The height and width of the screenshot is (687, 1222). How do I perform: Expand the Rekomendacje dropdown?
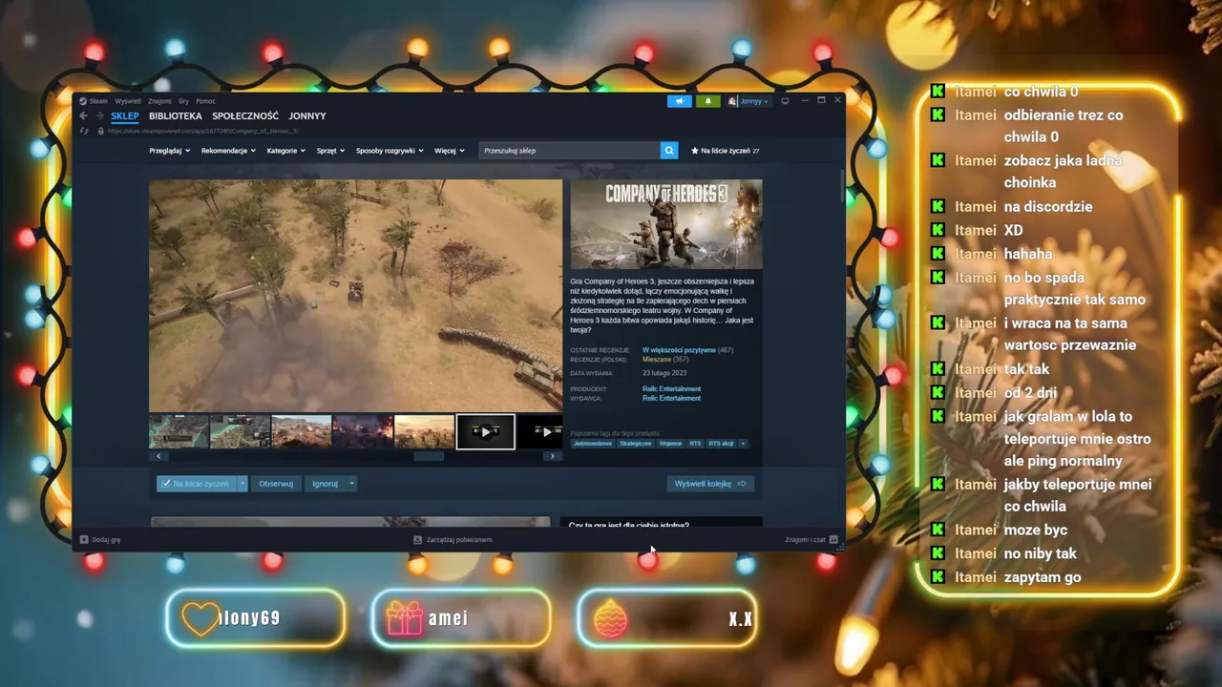229,151
